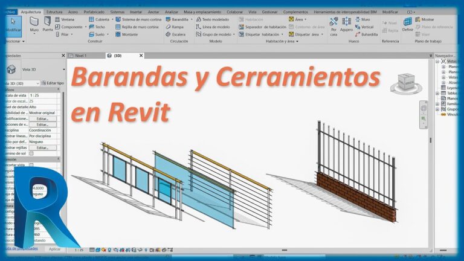Image resolution: width=464 pixels, height=261 pixels.
Task: Activate the Agujero shaft tool
Action: click(x=347, y=25)
